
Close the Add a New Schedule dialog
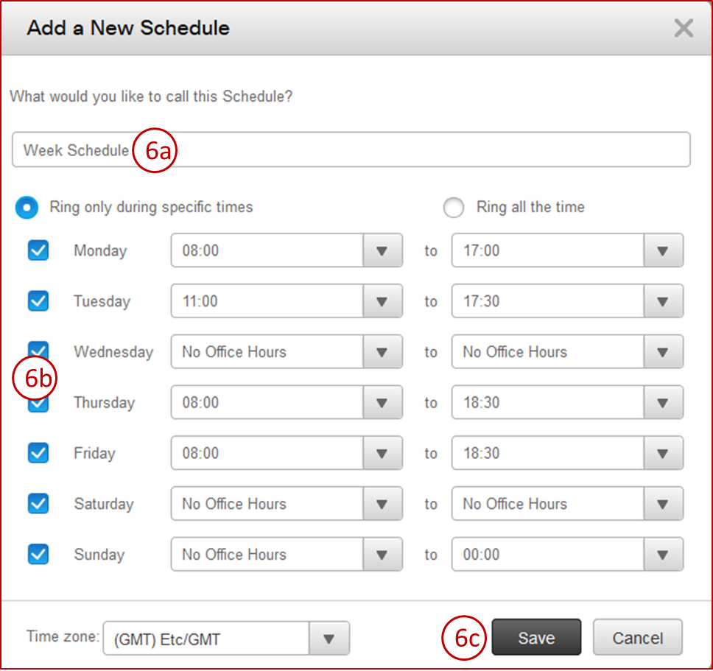point(684,29)
